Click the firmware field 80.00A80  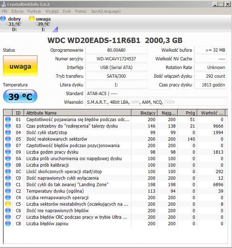click(x=116, y=50)
